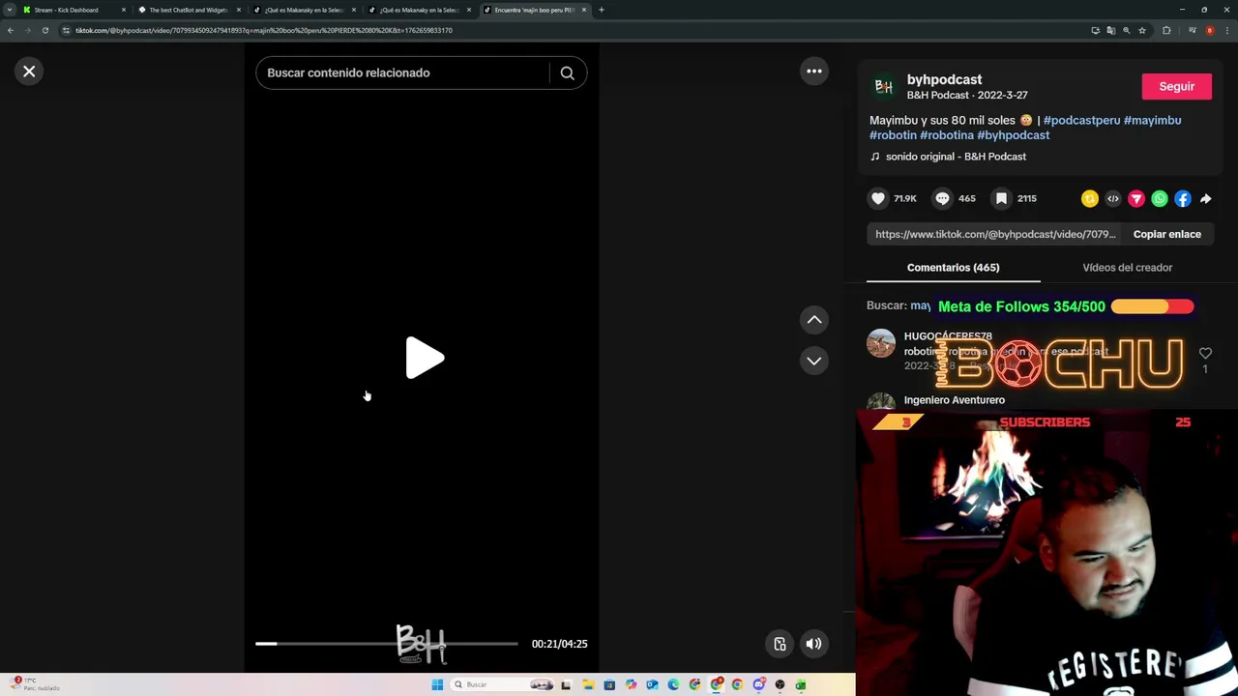Seek along the video progress bar
The image size is (1238, 696).
point(387,643)
